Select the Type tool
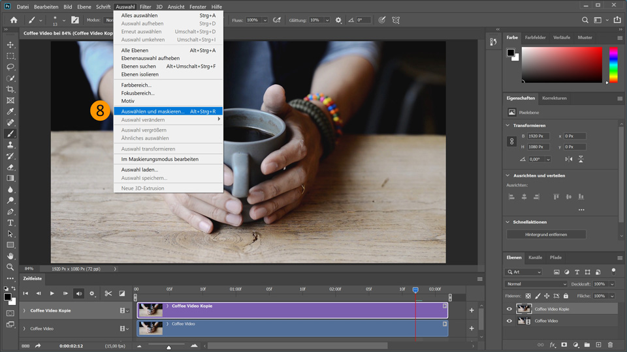This screenshot has height=352, width=627. (x=10, y=223)
